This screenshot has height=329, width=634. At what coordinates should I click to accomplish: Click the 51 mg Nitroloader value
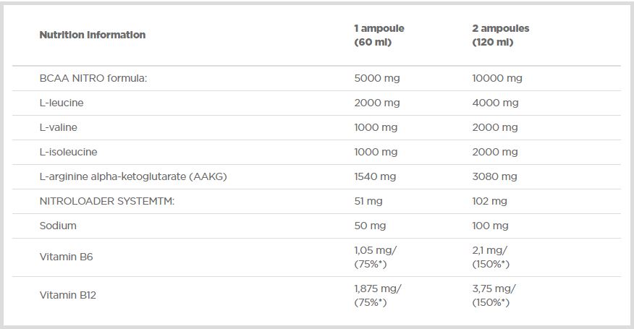368,201
